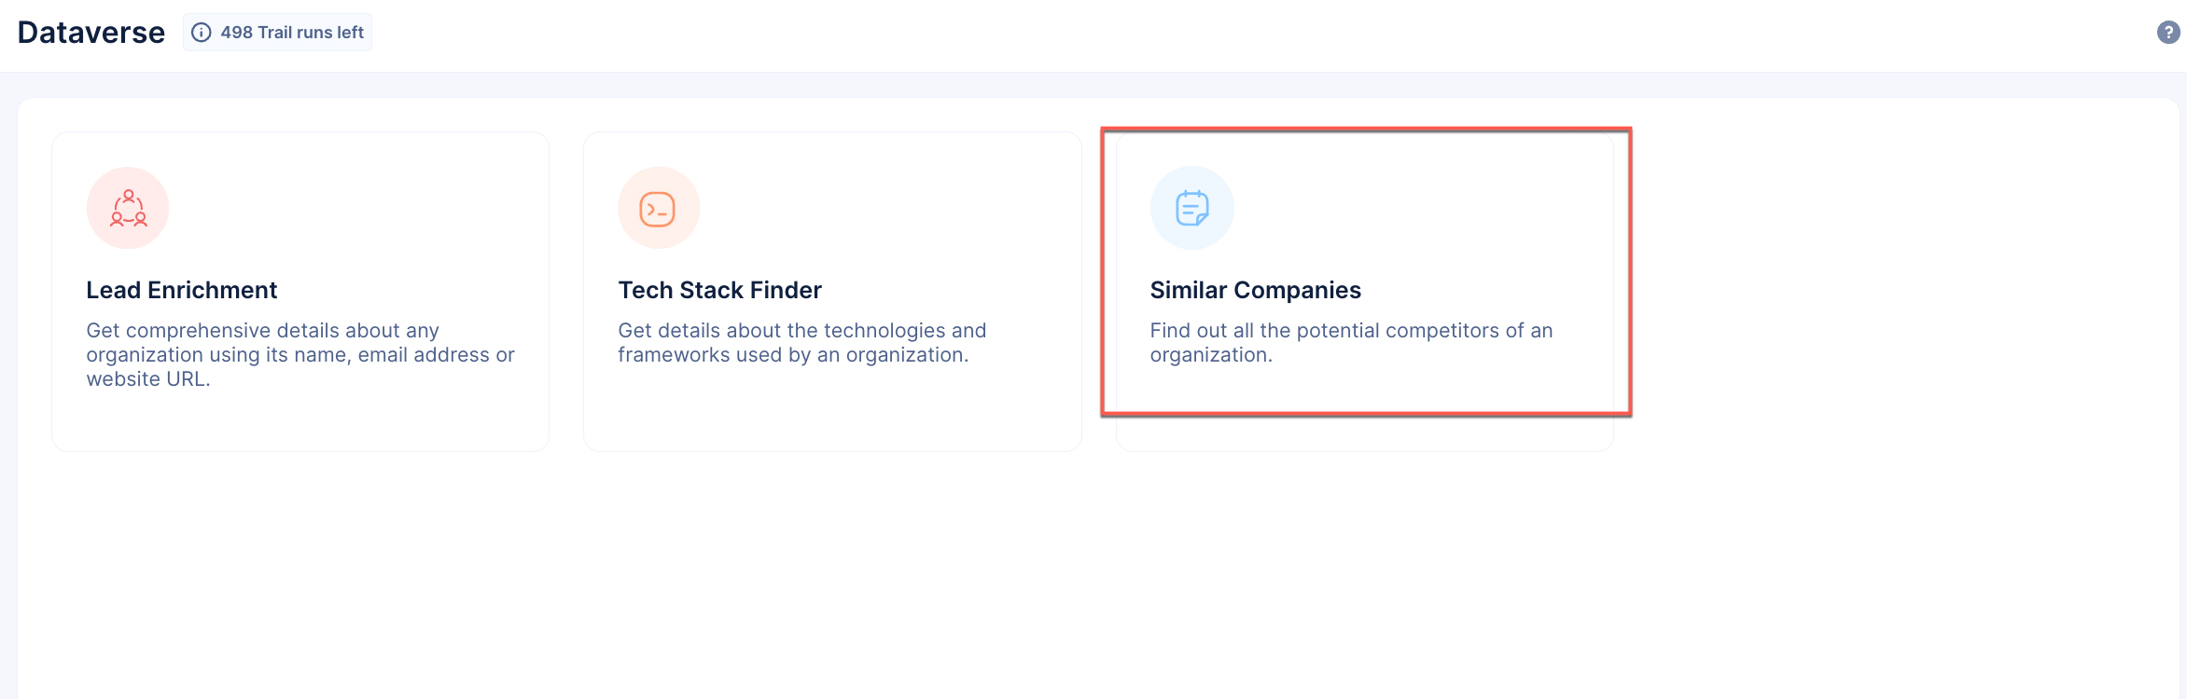Click the 'Get comprehensive details' text on Lead Enrichment
The height and width of the screenshot is (699, 2187).
[213, 331]
